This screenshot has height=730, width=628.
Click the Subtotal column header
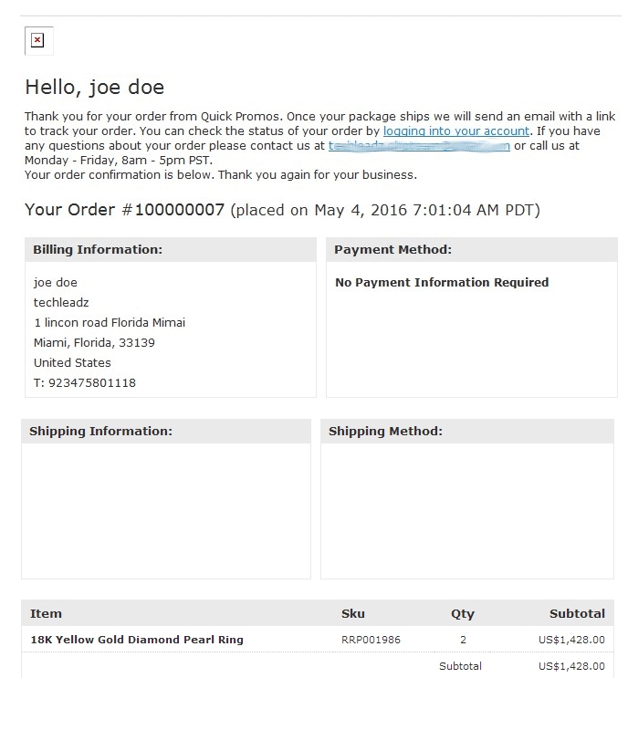pos(577,613)
